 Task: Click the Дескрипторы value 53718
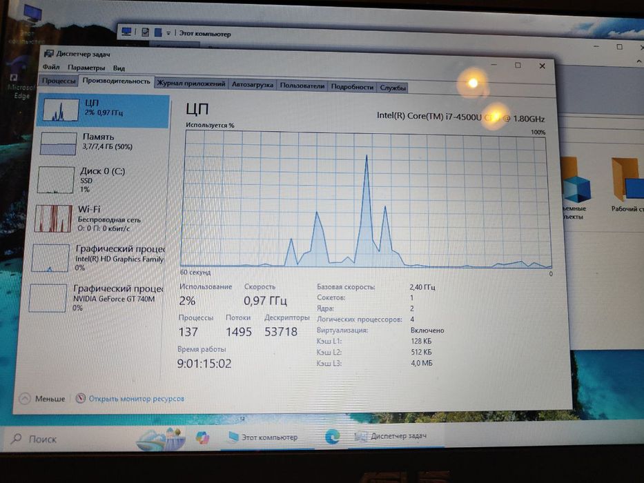coord(281,332)
